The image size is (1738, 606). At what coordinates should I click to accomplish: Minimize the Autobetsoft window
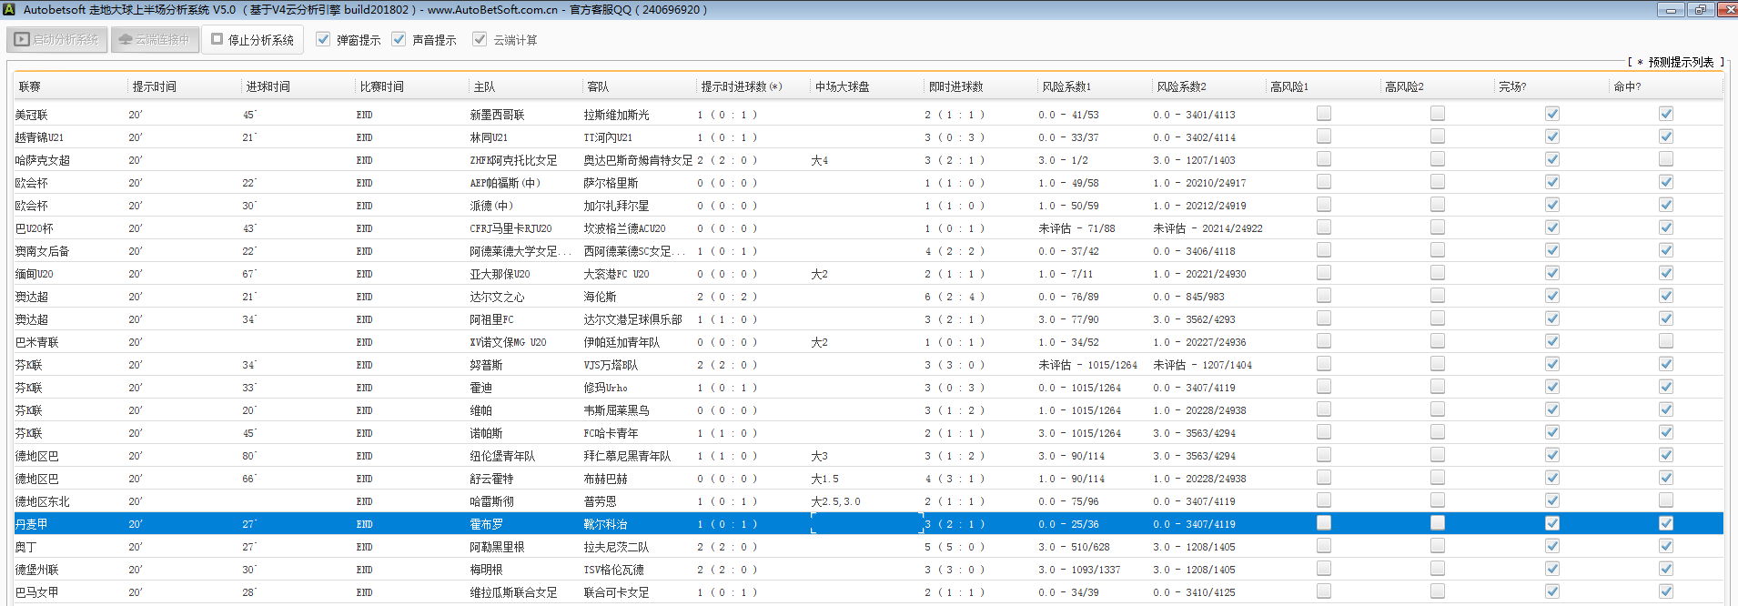click(x=1670, y=10)
